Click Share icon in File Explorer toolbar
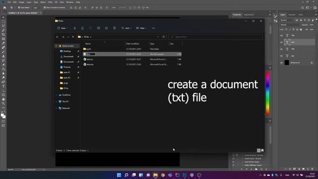Screen dimensions: 318x179 [x=106, y=28]
